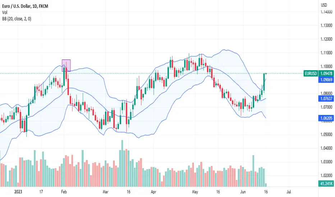Click the 1.06205 lower band value tag
The height and width of the screenshot is (197, 335).
326,118
